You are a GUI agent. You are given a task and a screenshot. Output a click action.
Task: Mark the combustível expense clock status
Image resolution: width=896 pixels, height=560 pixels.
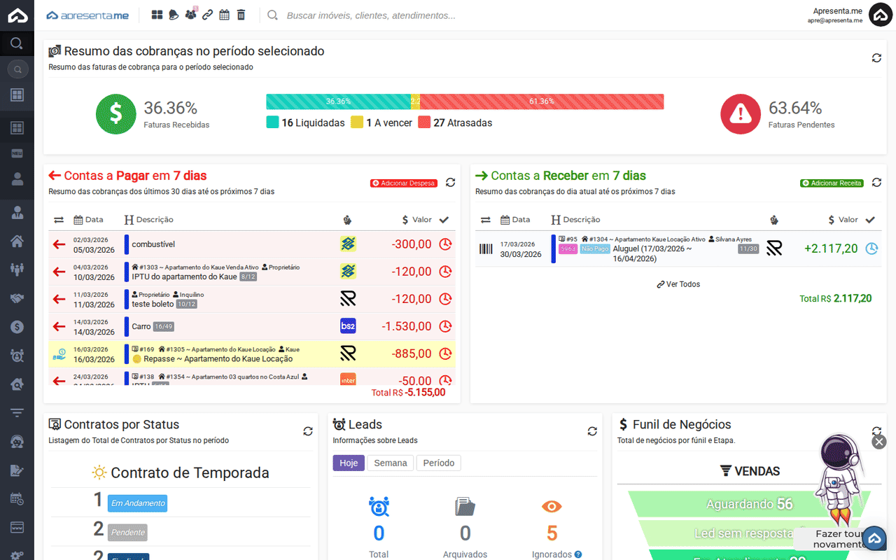[x=445, y=244]
